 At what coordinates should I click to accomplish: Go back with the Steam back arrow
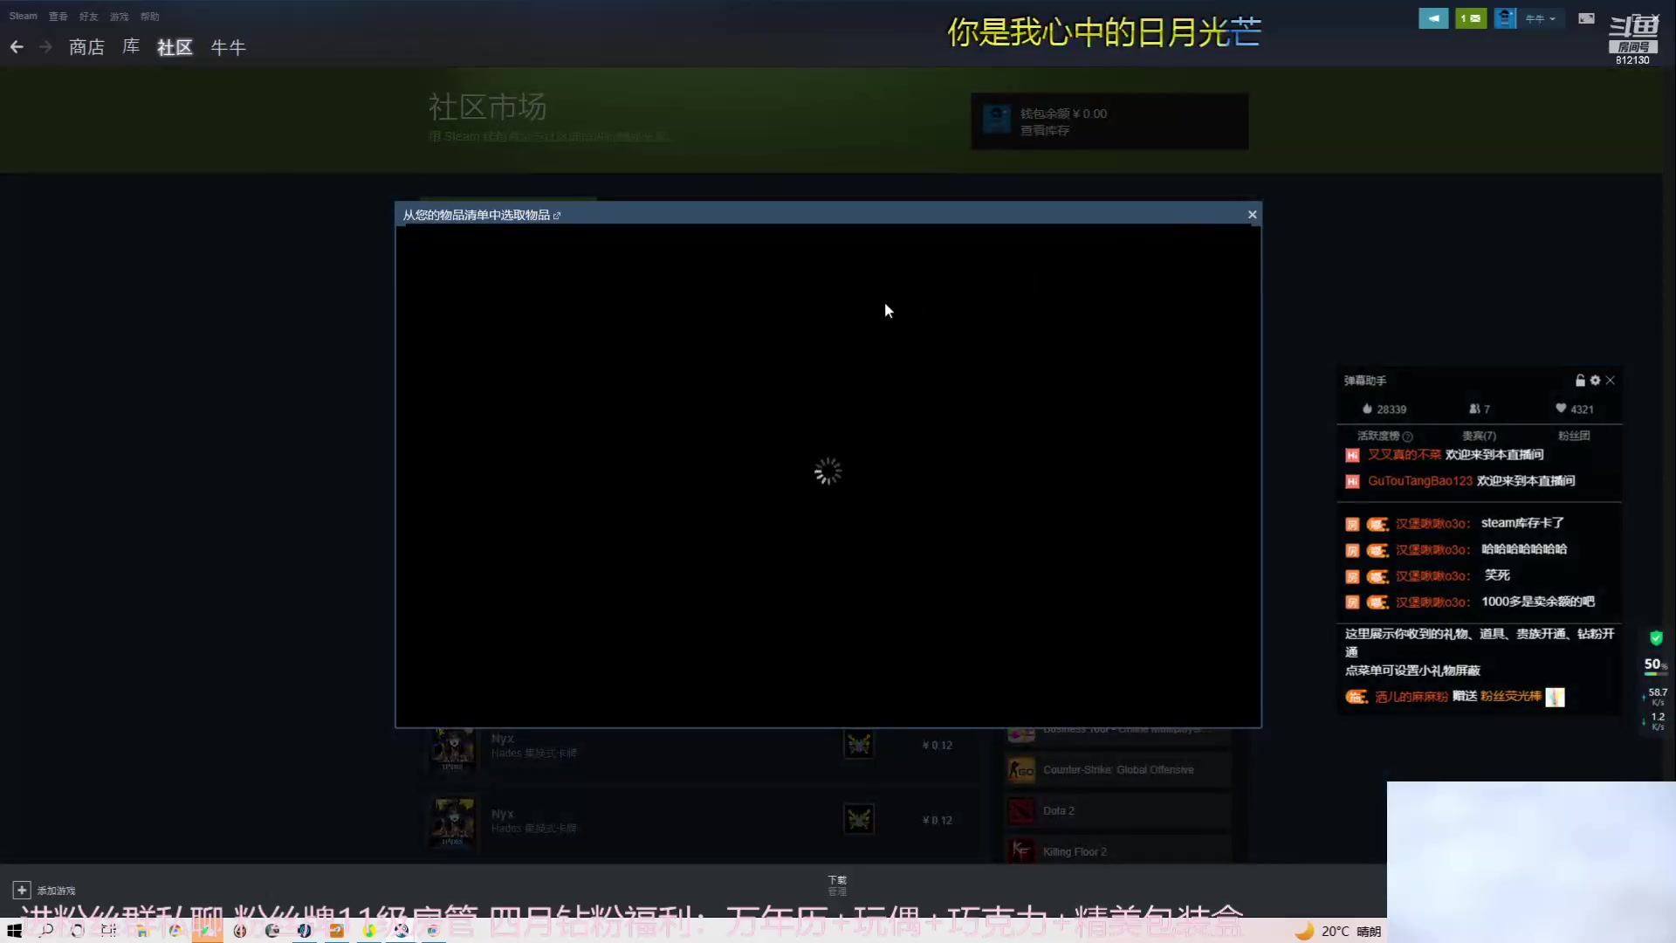pyautogui.click(x=17, y=47)
